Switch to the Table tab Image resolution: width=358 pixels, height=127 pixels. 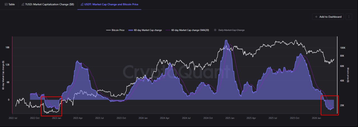click(x=11, y=4)
